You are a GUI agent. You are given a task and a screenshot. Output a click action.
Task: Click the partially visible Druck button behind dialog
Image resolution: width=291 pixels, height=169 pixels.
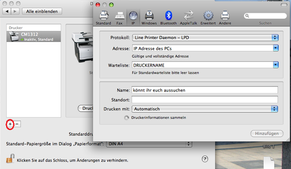86,109
